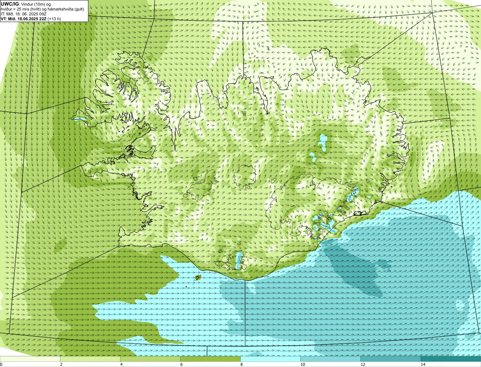Click the small Vestmannaeyjar island off the south coast
Image resolution: width=481 pixels, height=367 pixels.
pyautogui.click(x=198, y=278)
